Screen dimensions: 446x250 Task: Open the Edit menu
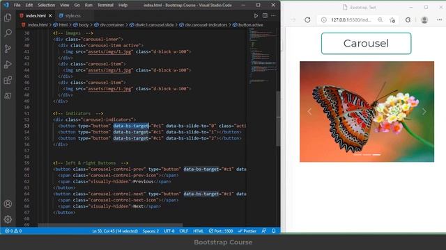click(x=29, y=5)
